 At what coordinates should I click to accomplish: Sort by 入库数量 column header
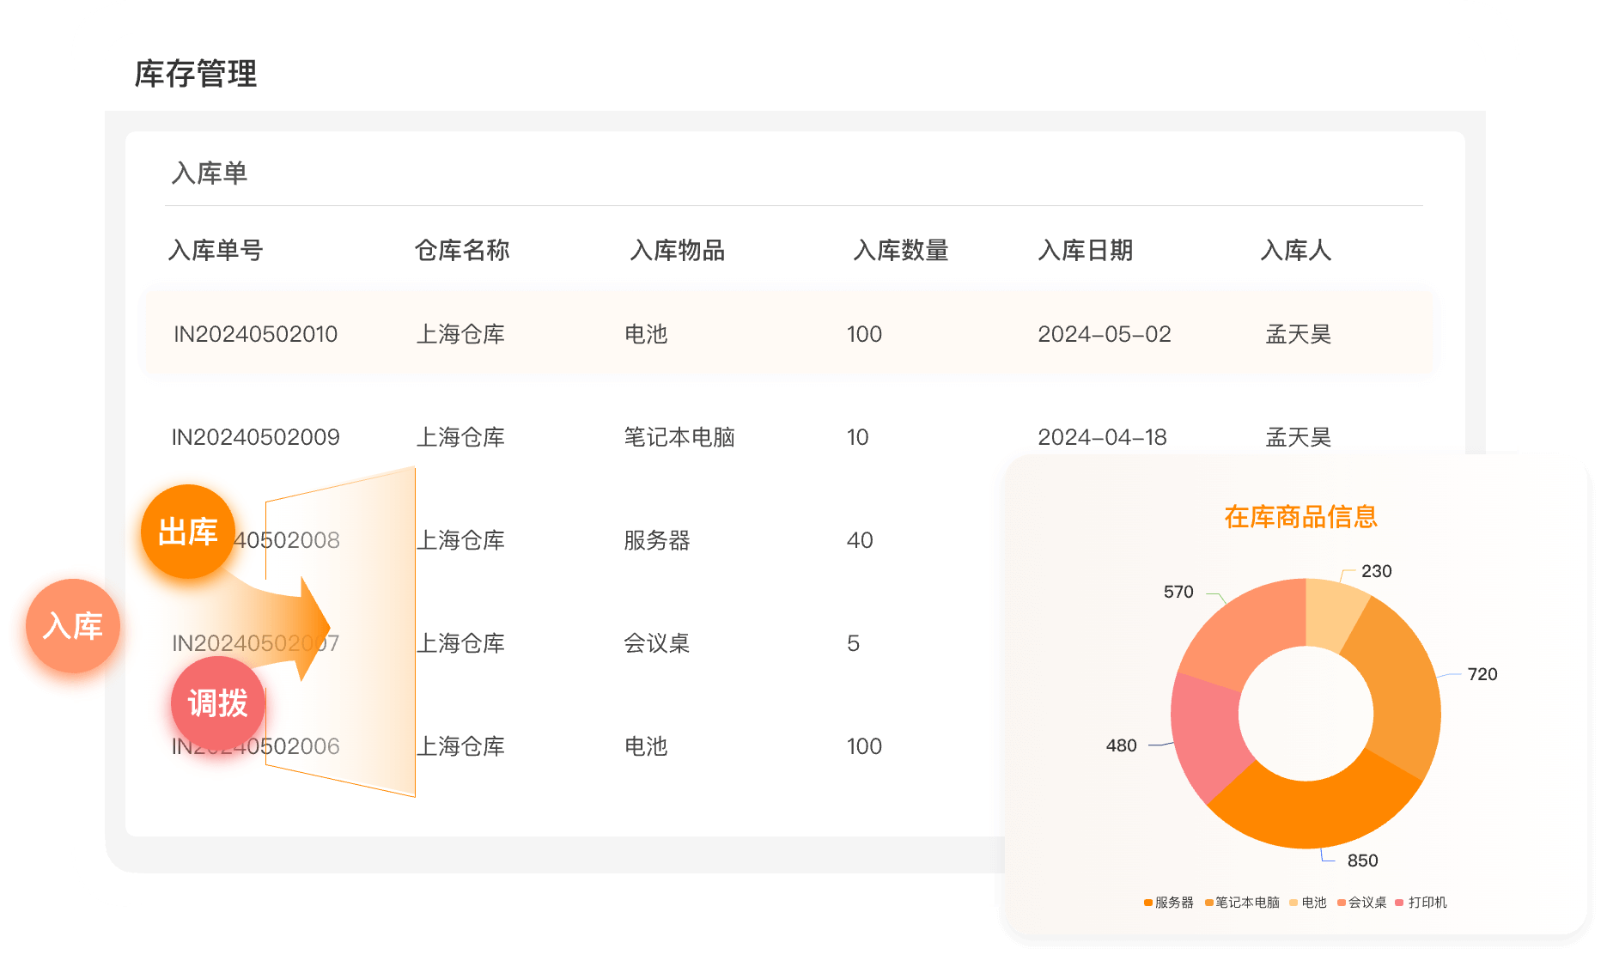tap(900, 251)
